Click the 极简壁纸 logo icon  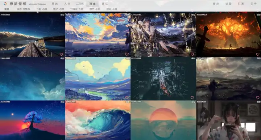pyautogui.click(x=5, y=4)
